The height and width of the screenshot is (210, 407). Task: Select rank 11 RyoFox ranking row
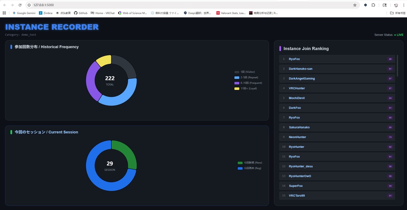coord(337,157)
